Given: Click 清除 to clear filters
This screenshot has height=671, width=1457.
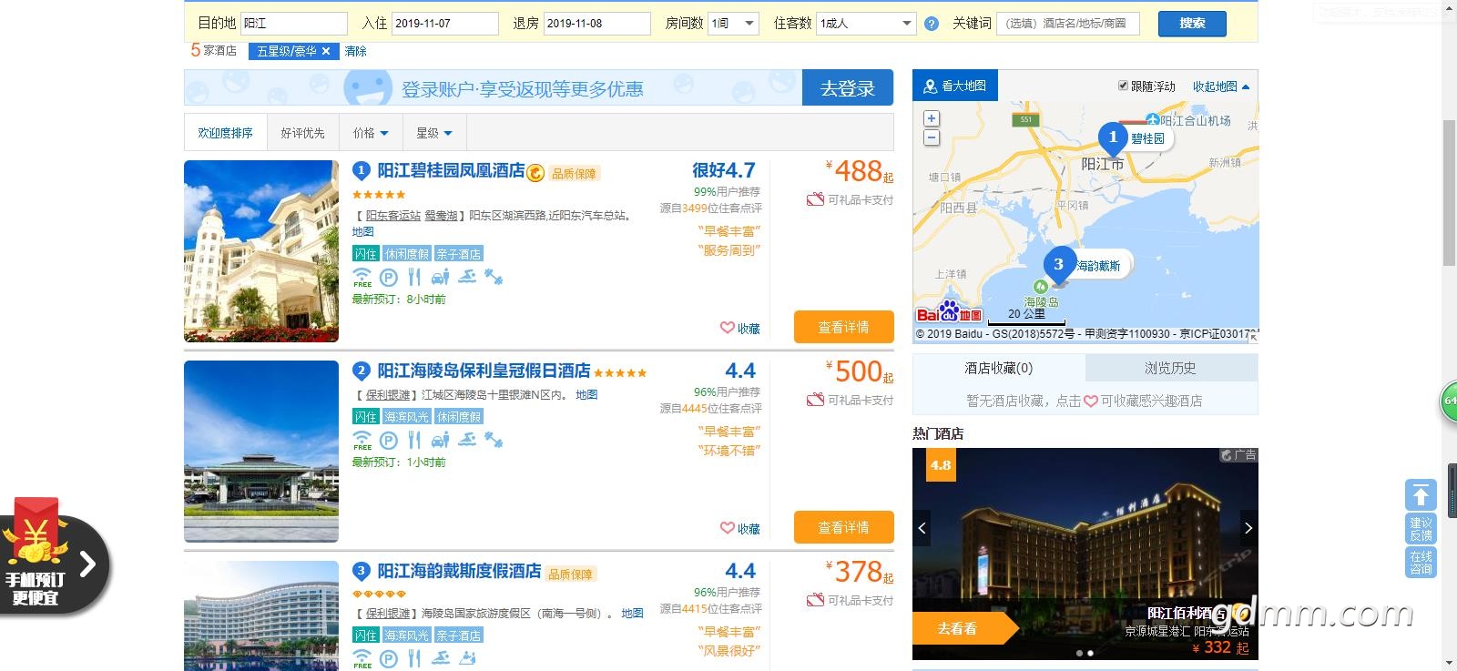Looking at the screenshot, I should (x=356, y=51).
